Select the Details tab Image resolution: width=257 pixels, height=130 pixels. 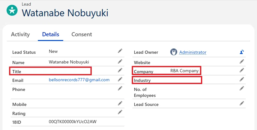[x=51, y=34]
